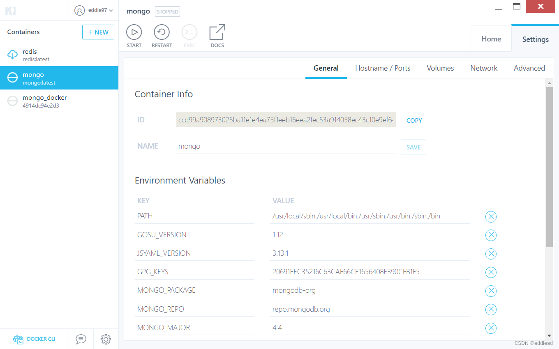The image size is (559, 349).
Task: Edit the MONGO_MAJOR value 4.4
Action: tap(370, 328)
